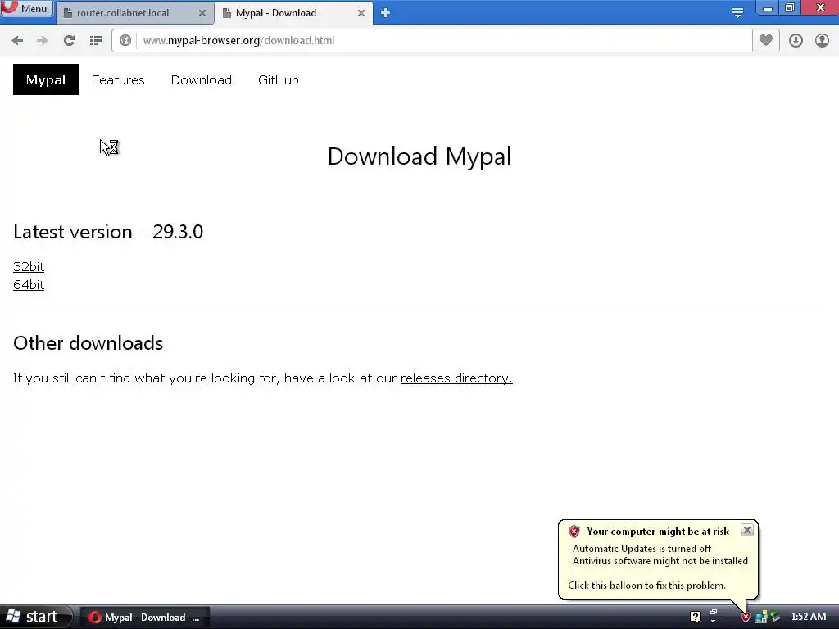Screen dimensions: 839x629
Task: Open the Opera Menu button
Action: coord(27,8)
